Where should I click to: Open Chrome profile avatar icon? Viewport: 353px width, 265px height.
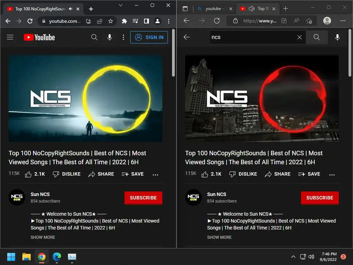158,21
